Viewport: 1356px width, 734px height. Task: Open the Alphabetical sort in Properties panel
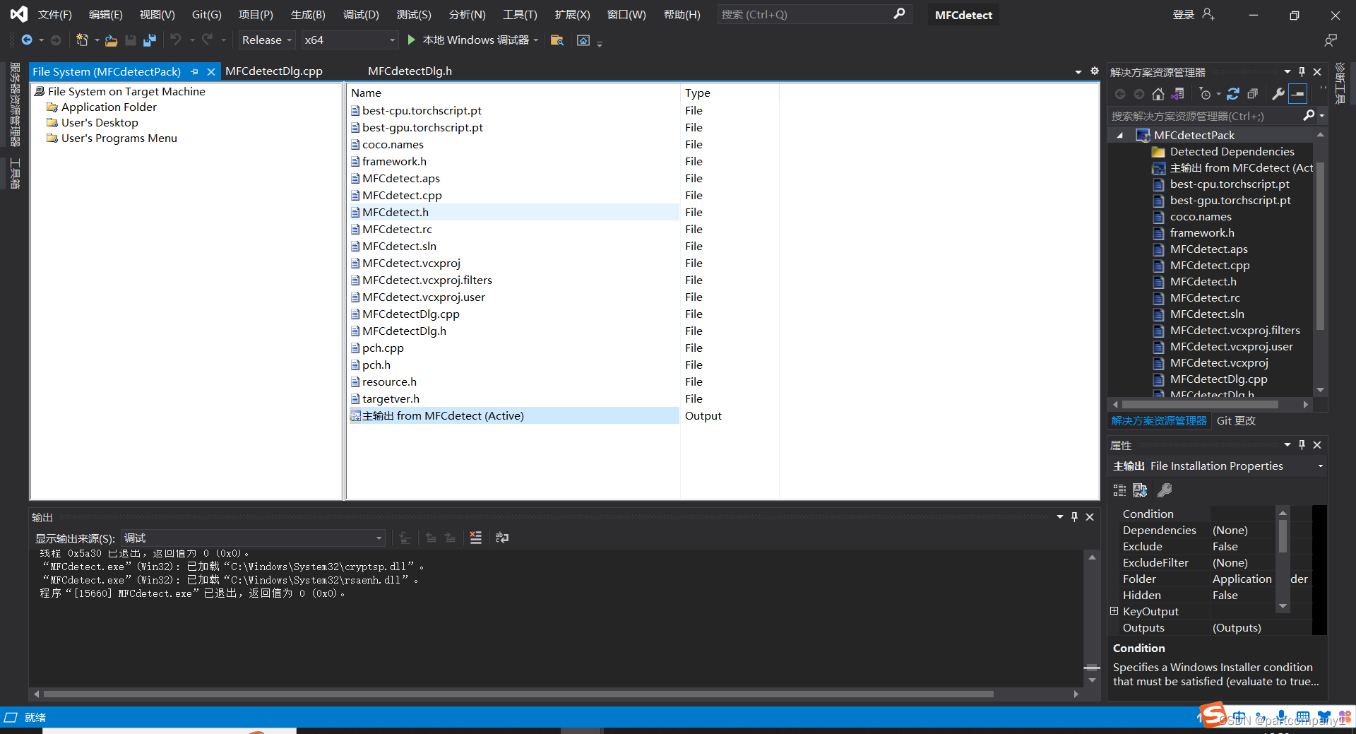1140,490
